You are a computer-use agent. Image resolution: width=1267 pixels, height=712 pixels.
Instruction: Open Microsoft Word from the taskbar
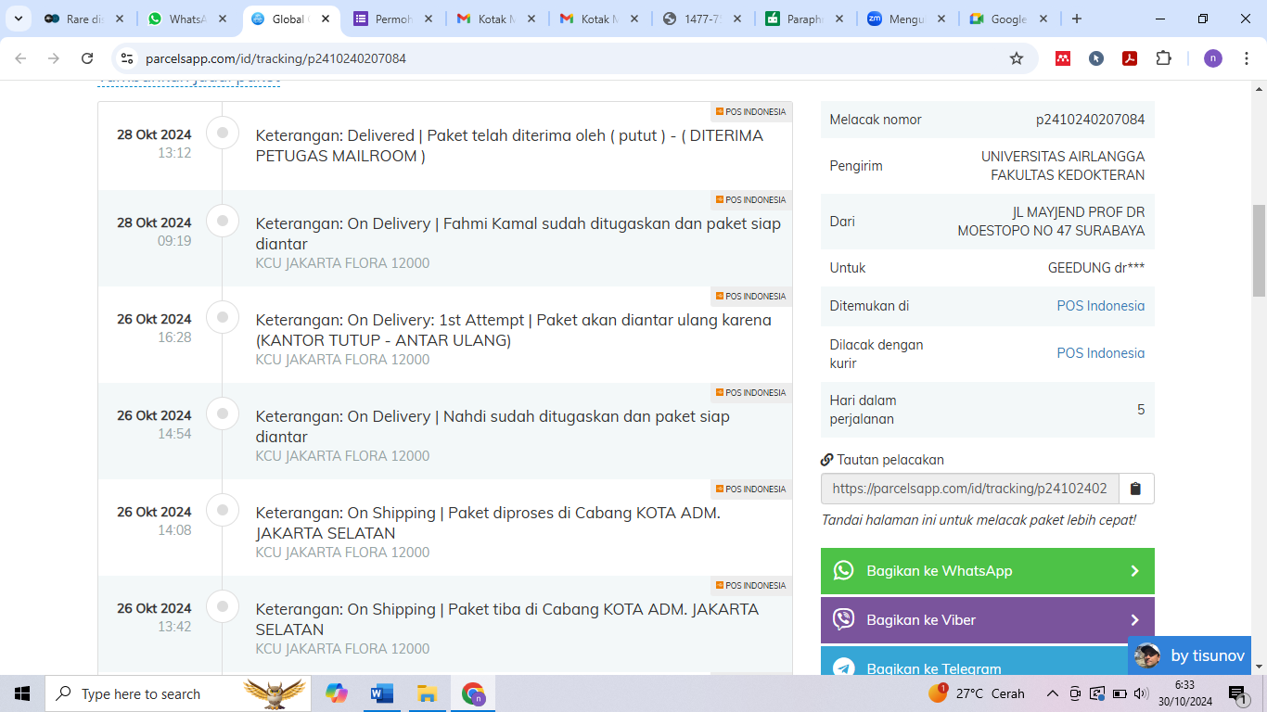click(381, 693)
